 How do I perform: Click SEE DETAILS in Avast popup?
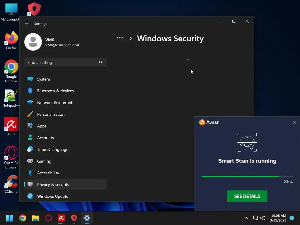pyautogui.click(x=247, y=196)
